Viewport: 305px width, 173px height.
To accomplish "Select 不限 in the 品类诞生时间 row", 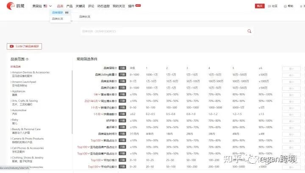I will point(122,134).
